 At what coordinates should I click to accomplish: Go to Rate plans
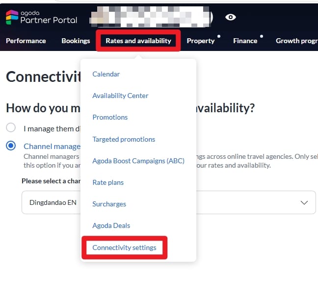pyautogui.click(x=108, y=182)
